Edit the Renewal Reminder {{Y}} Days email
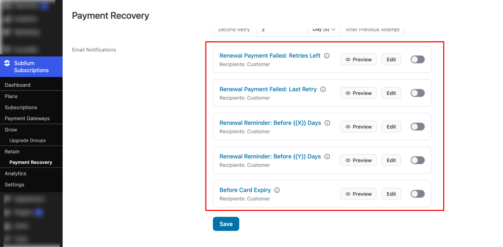Screen dimensions: 503x247 391,160
